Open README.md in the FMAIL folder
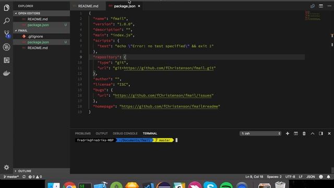Viewport: 334px width, 188px height. click(42, 48)
